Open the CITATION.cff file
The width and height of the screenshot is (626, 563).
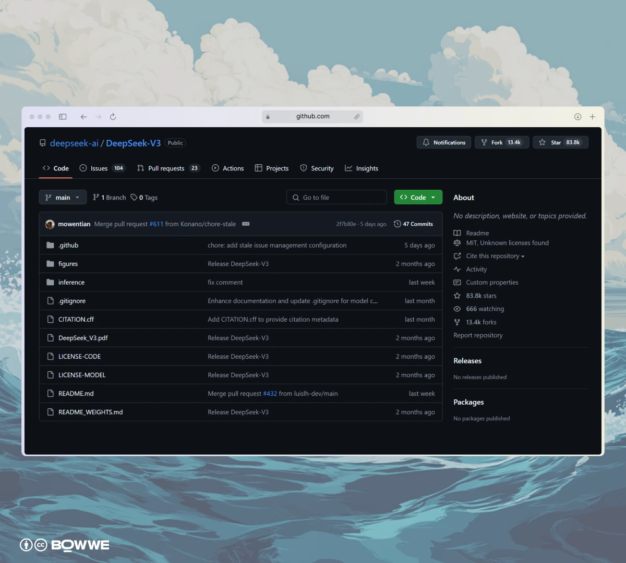(x=76, y=320)
